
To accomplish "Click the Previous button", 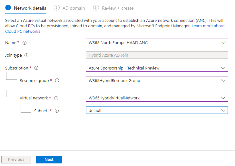I will tap(16, 160).
